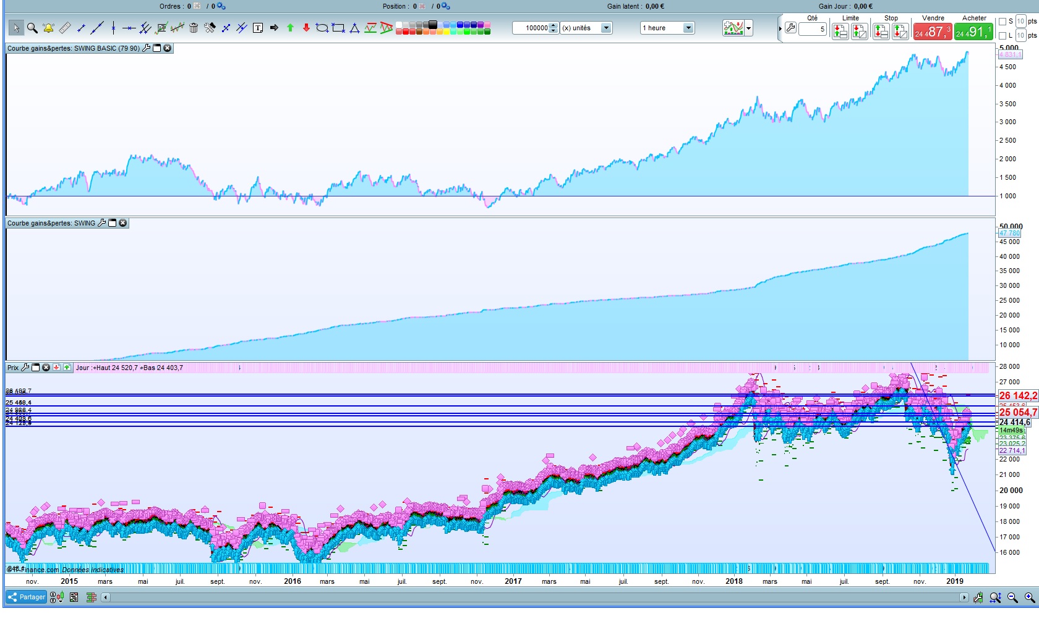Select the cursor pointer tool
The image size is (1039, 624).
(16, 28)
